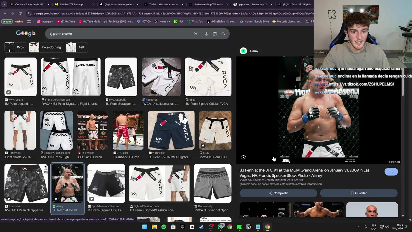This screenshot has height=232, width=412.
Task: Open the apps grid icon in bookmarks bar
Action: [x=29, y=22]
